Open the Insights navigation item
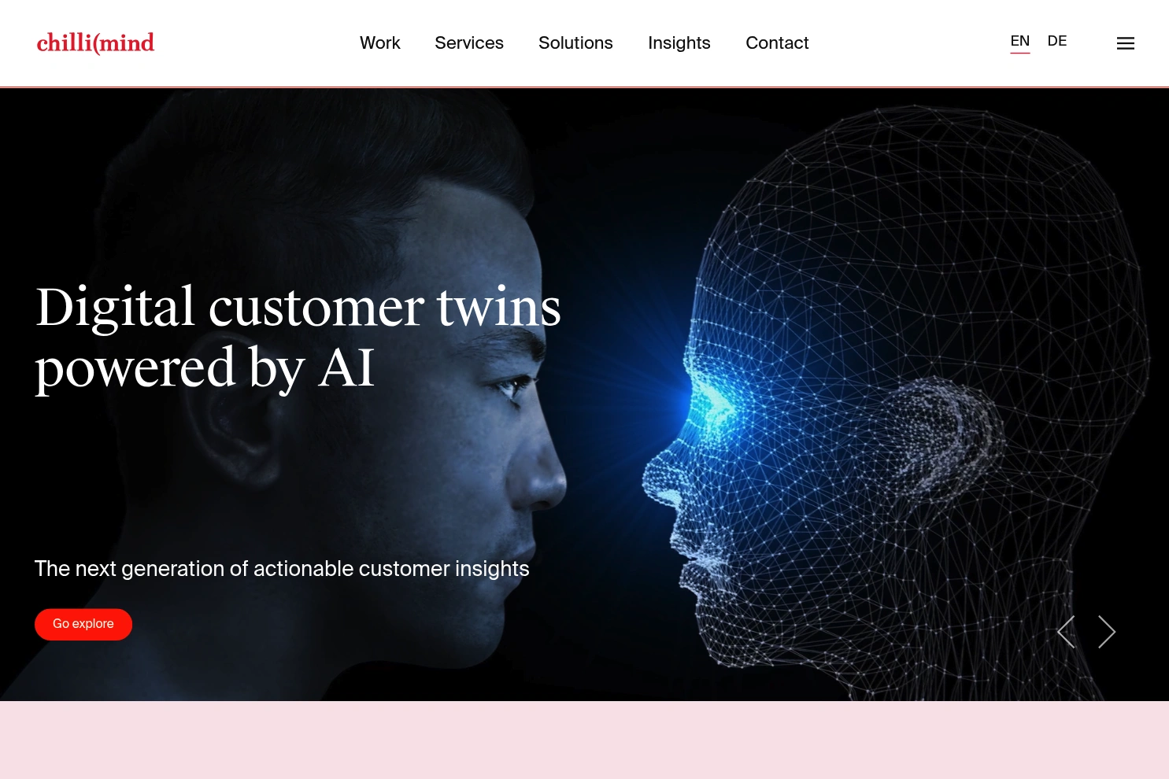The height and width of the screenshot is (779, 1169). pyautogui.click(x=679, y=42)
